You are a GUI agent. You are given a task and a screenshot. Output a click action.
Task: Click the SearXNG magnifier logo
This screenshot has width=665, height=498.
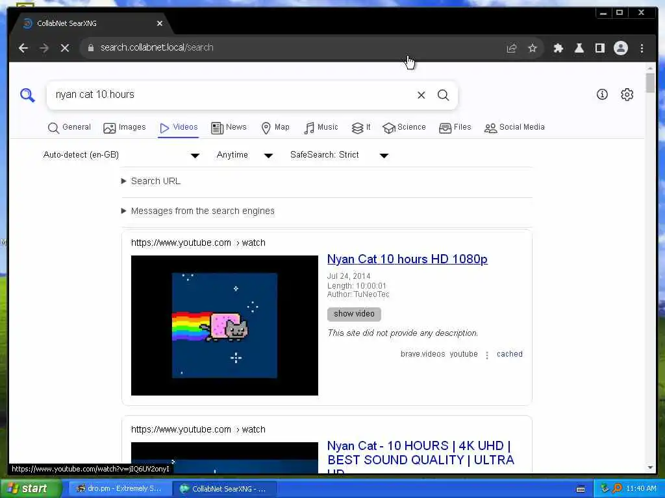point(27,95)
